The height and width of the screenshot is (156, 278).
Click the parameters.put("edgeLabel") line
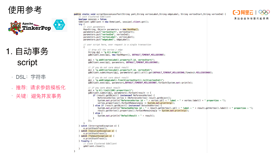click(x=106, y=40)
